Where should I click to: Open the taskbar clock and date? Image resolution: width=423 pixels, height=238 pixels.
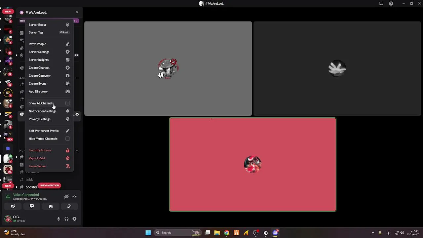413,233
